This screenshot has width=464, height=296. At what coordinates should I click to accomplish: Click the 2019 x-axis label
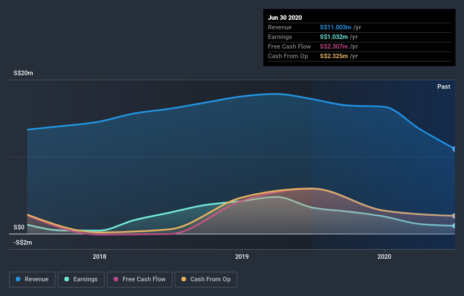click(242, 256)
